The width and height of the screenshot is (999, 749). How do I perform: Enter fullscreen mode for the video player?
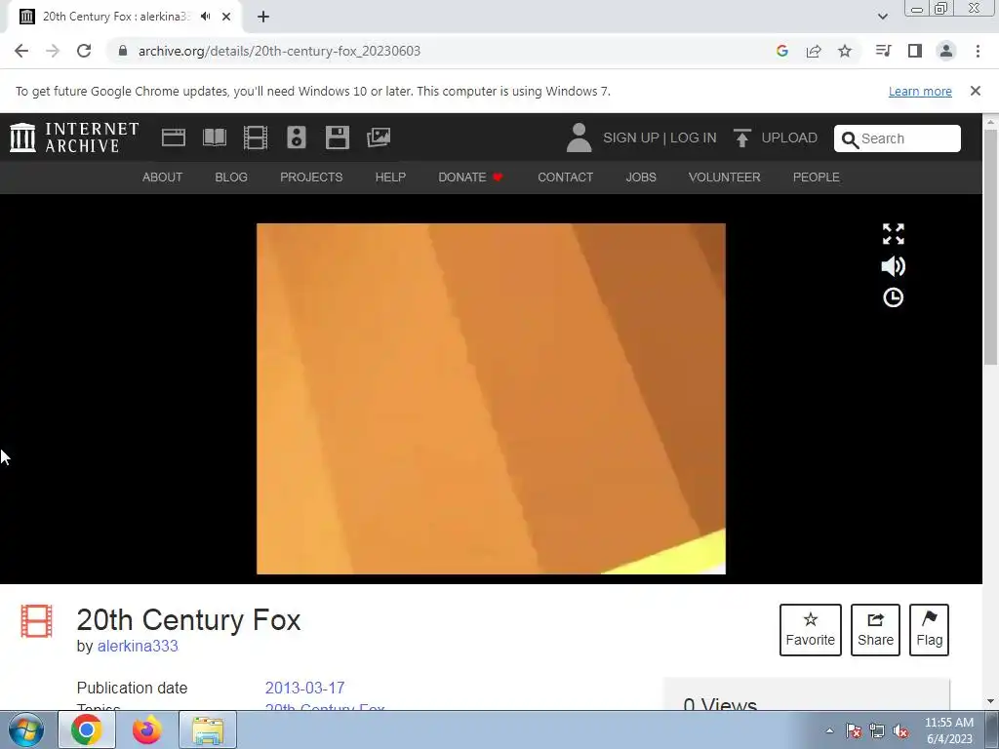point(894,234)
